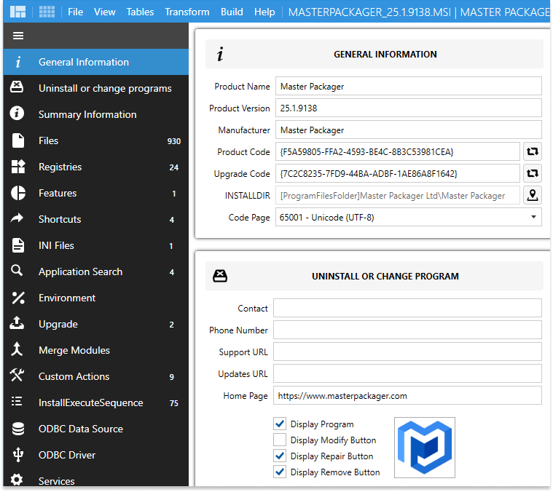Regenerate Upgrade Code with refresh icon
Screen dimensions: 553x492
533,174
